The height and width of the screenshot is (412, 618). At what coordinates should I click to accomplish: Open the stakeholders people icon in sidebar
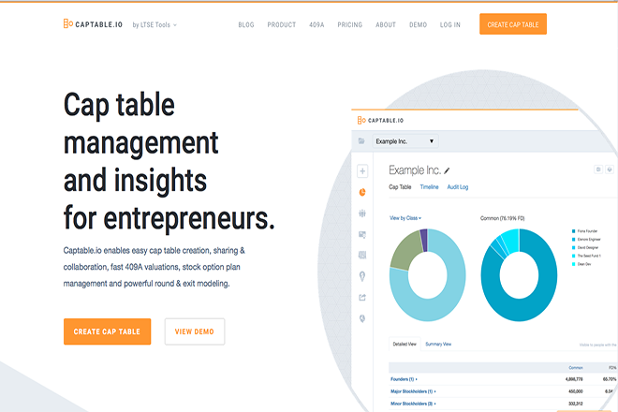362,213
